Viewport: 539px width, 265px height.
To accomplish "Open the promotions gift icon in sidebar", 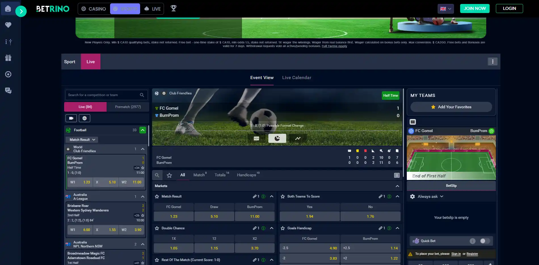I will point(8,58).
